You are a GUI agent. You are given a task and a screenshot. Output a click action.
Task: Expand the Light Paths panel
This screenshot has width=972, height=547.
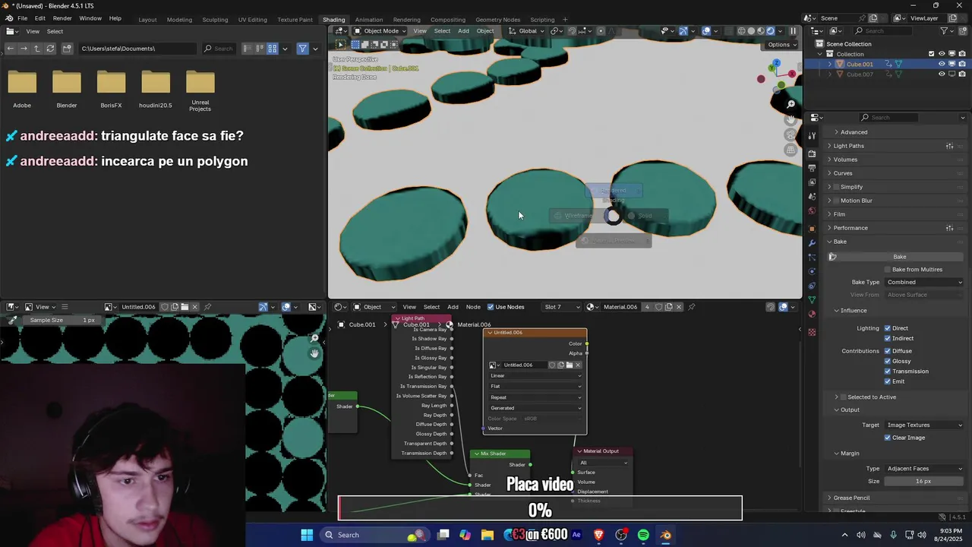click(x=848, y=146)
